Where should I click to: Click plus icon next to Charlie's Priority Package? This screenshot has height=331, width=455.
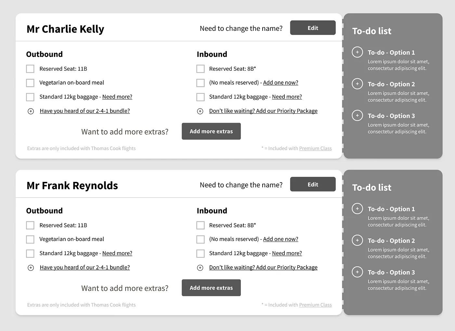point(200,111)
